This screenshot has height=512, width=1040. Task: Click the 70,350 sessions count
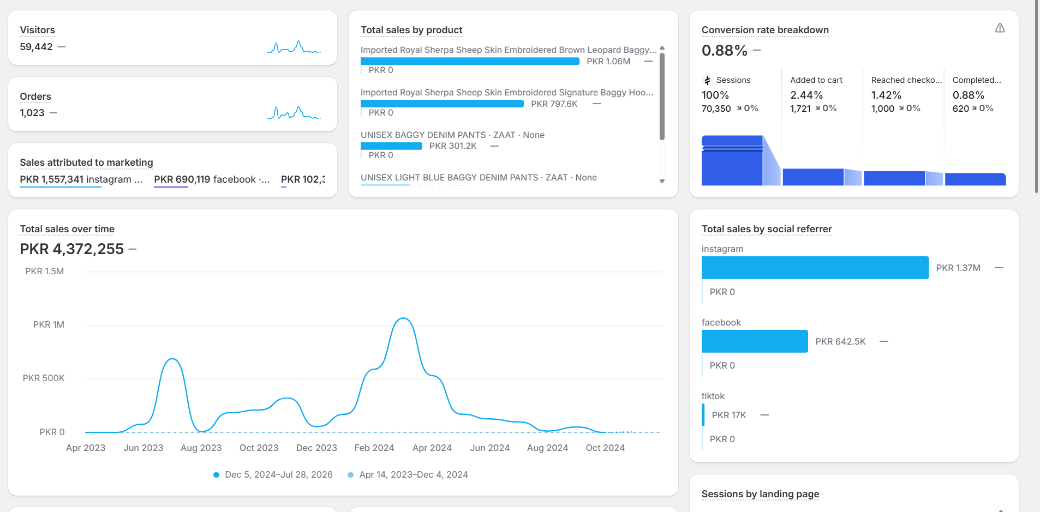point(716,109)
